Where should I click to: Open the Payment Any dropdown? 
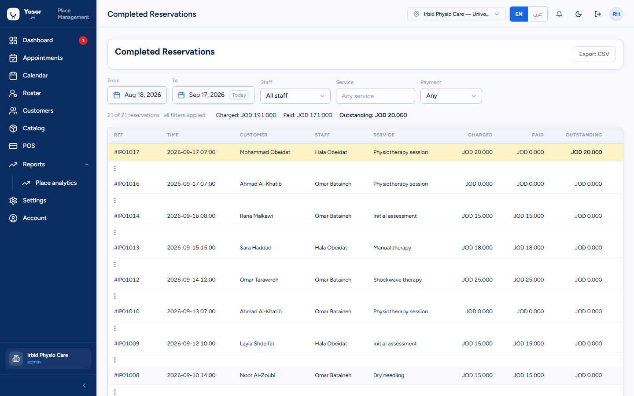click(451, 96)
